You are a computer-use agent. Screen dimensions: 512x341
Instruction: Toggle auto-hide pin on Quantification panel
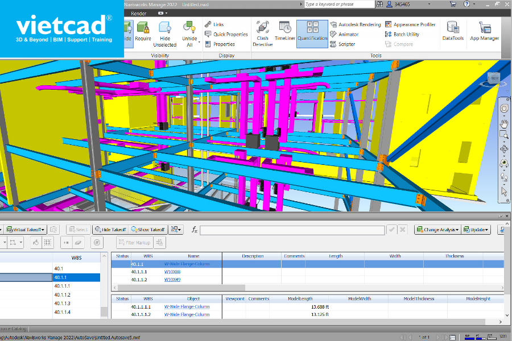(501, 216)
